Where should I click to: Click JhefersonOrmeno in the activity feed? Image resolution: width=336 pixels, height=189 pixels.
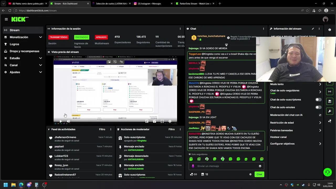65,137
